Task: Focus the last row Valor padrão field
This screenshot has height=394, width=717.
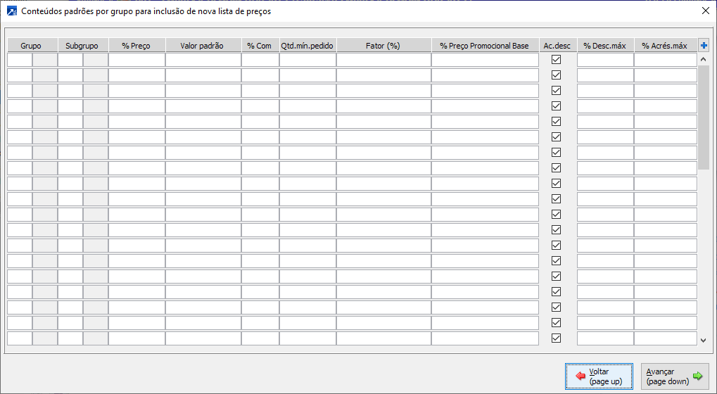Action: click(x=203, y=338)
